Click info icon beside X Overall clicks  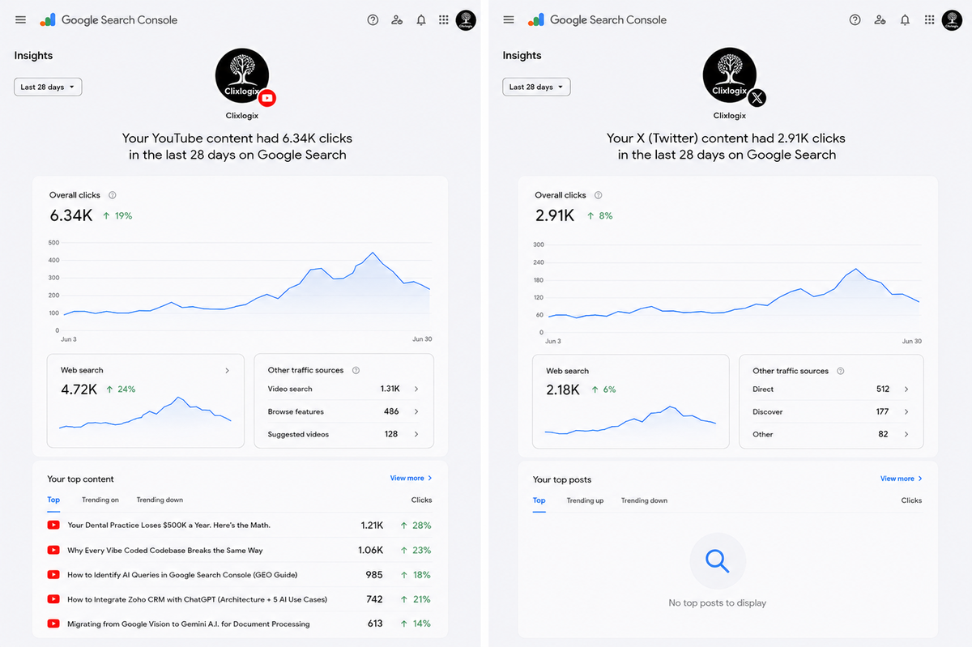[599, 195]
